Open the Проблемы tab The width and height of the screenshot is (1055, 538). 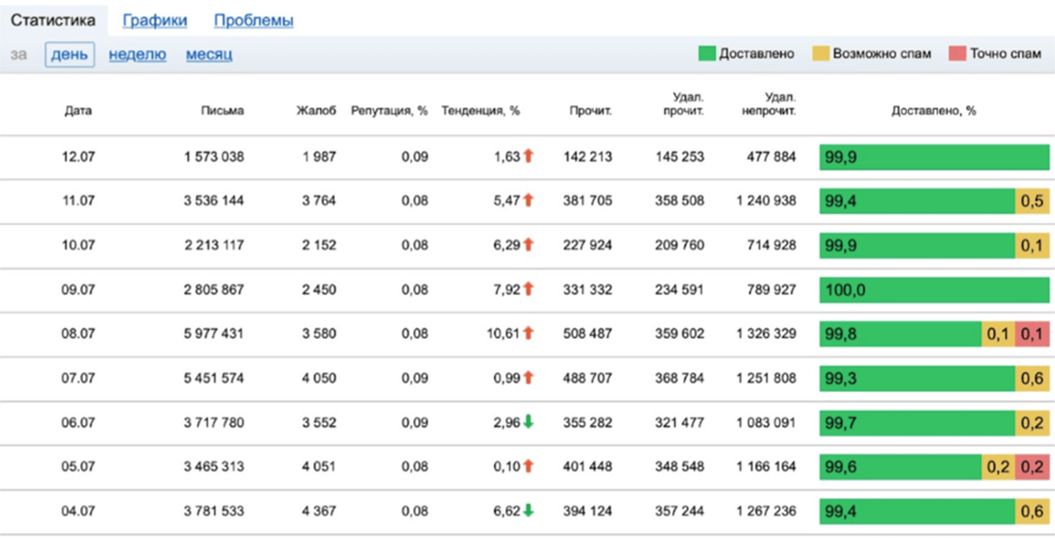click(253, 20)
